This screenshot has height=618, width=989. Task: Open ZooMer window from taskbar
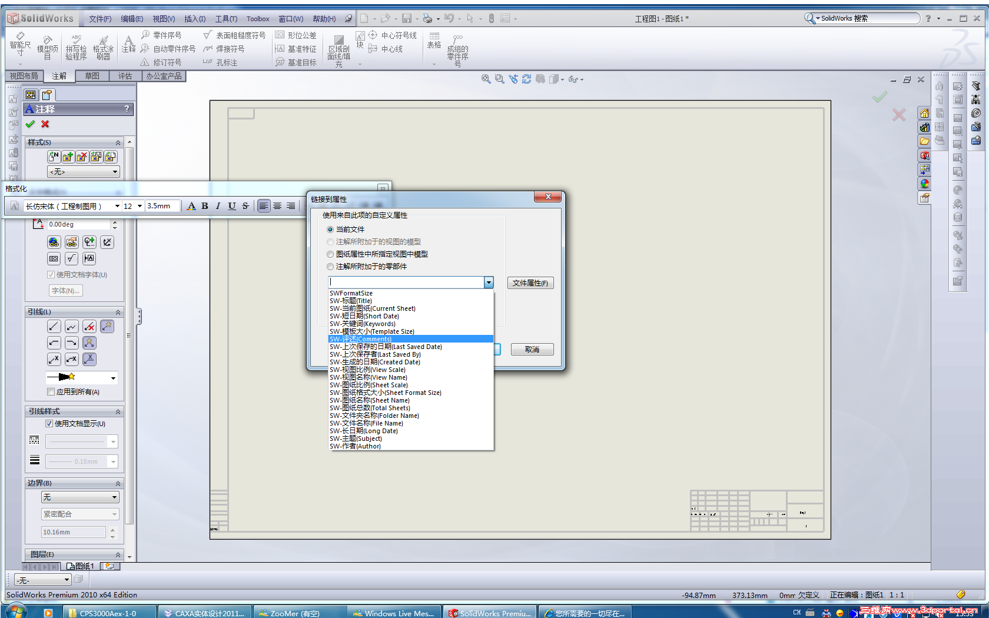[300, 613]
